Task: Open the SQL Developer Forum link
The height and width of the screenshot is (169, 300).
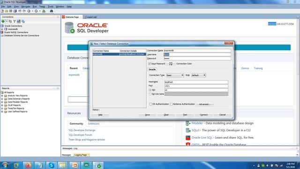Action: click(x=80, y=135)
